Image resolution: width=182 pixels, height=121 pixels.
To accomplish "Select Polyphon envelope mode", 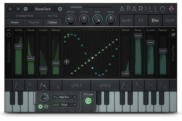I will pos(34,22).
